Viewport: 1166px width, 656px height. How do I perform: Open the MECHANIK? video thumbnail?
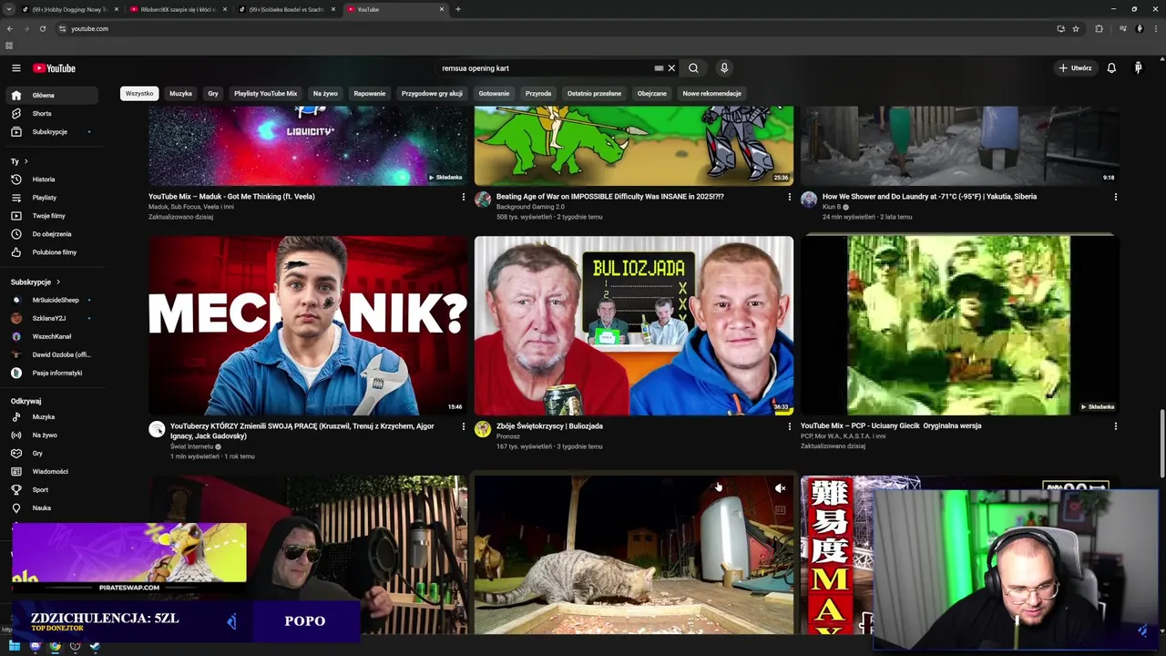pos(308,325)
